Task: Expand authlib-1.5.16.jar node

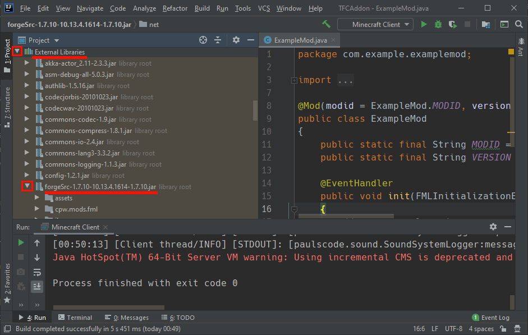Action: 27,85
